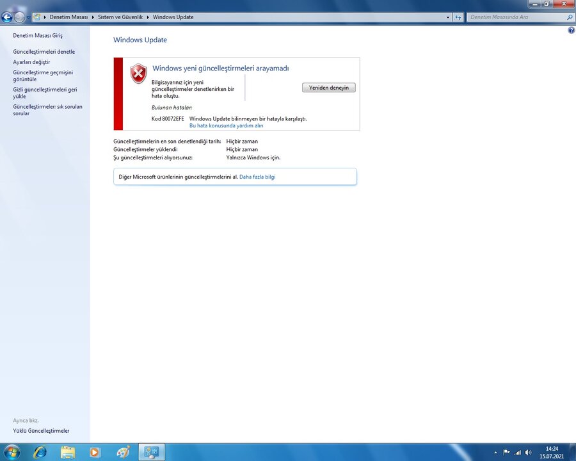
Task: Click the network signal icon in tray
Action: pos(517,453)
